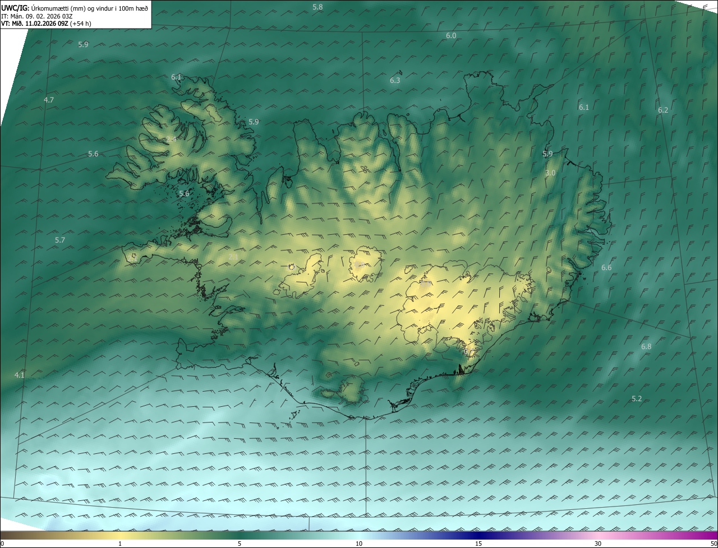Click the 6.0 precipitable water value
The image size is (718, 548).
[451, 35]
